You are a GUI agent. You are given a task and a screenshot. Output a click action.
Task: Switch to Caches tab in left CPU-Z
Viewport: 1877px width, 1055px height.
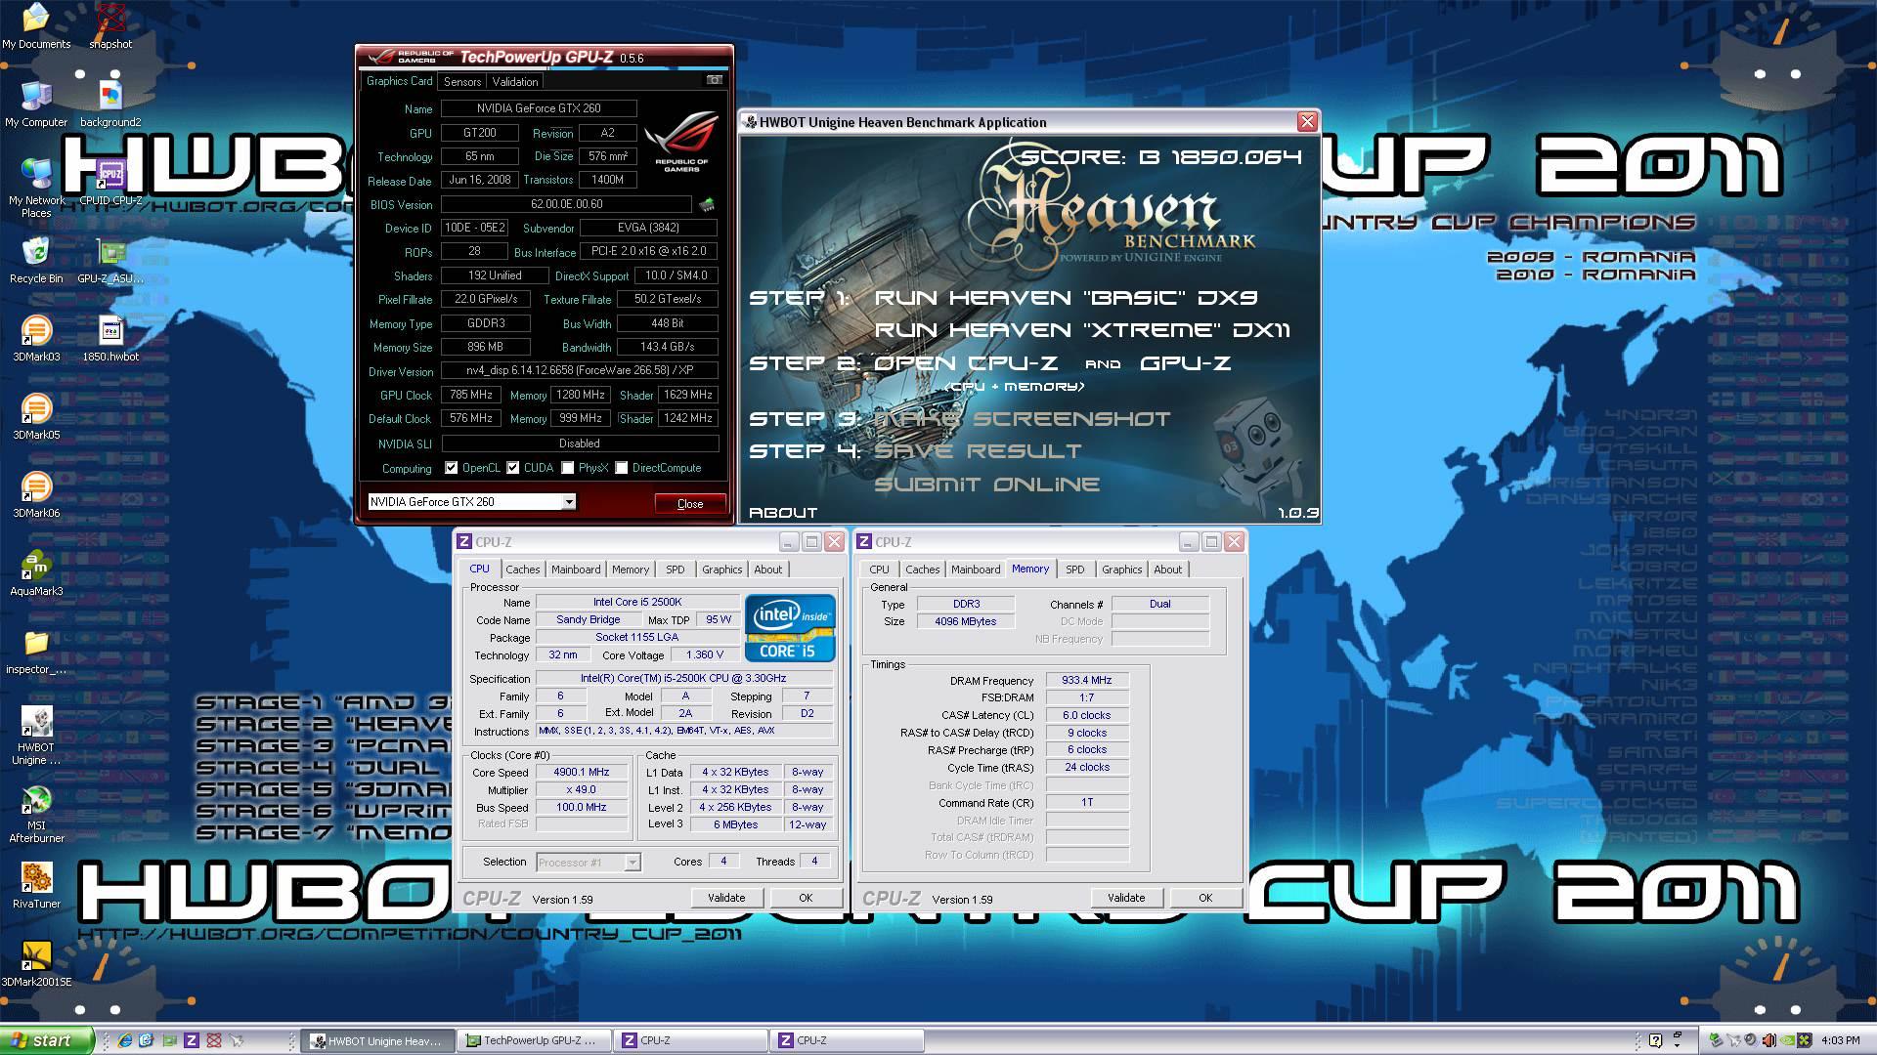[x=522, y=570]
